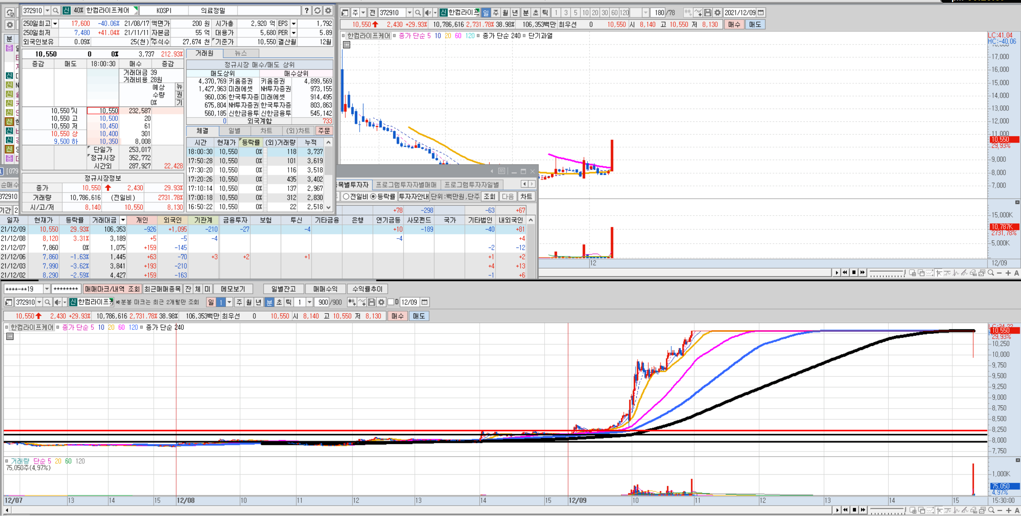Click the 매매수익 button
Screen dimensions: 1021x516
325,289
